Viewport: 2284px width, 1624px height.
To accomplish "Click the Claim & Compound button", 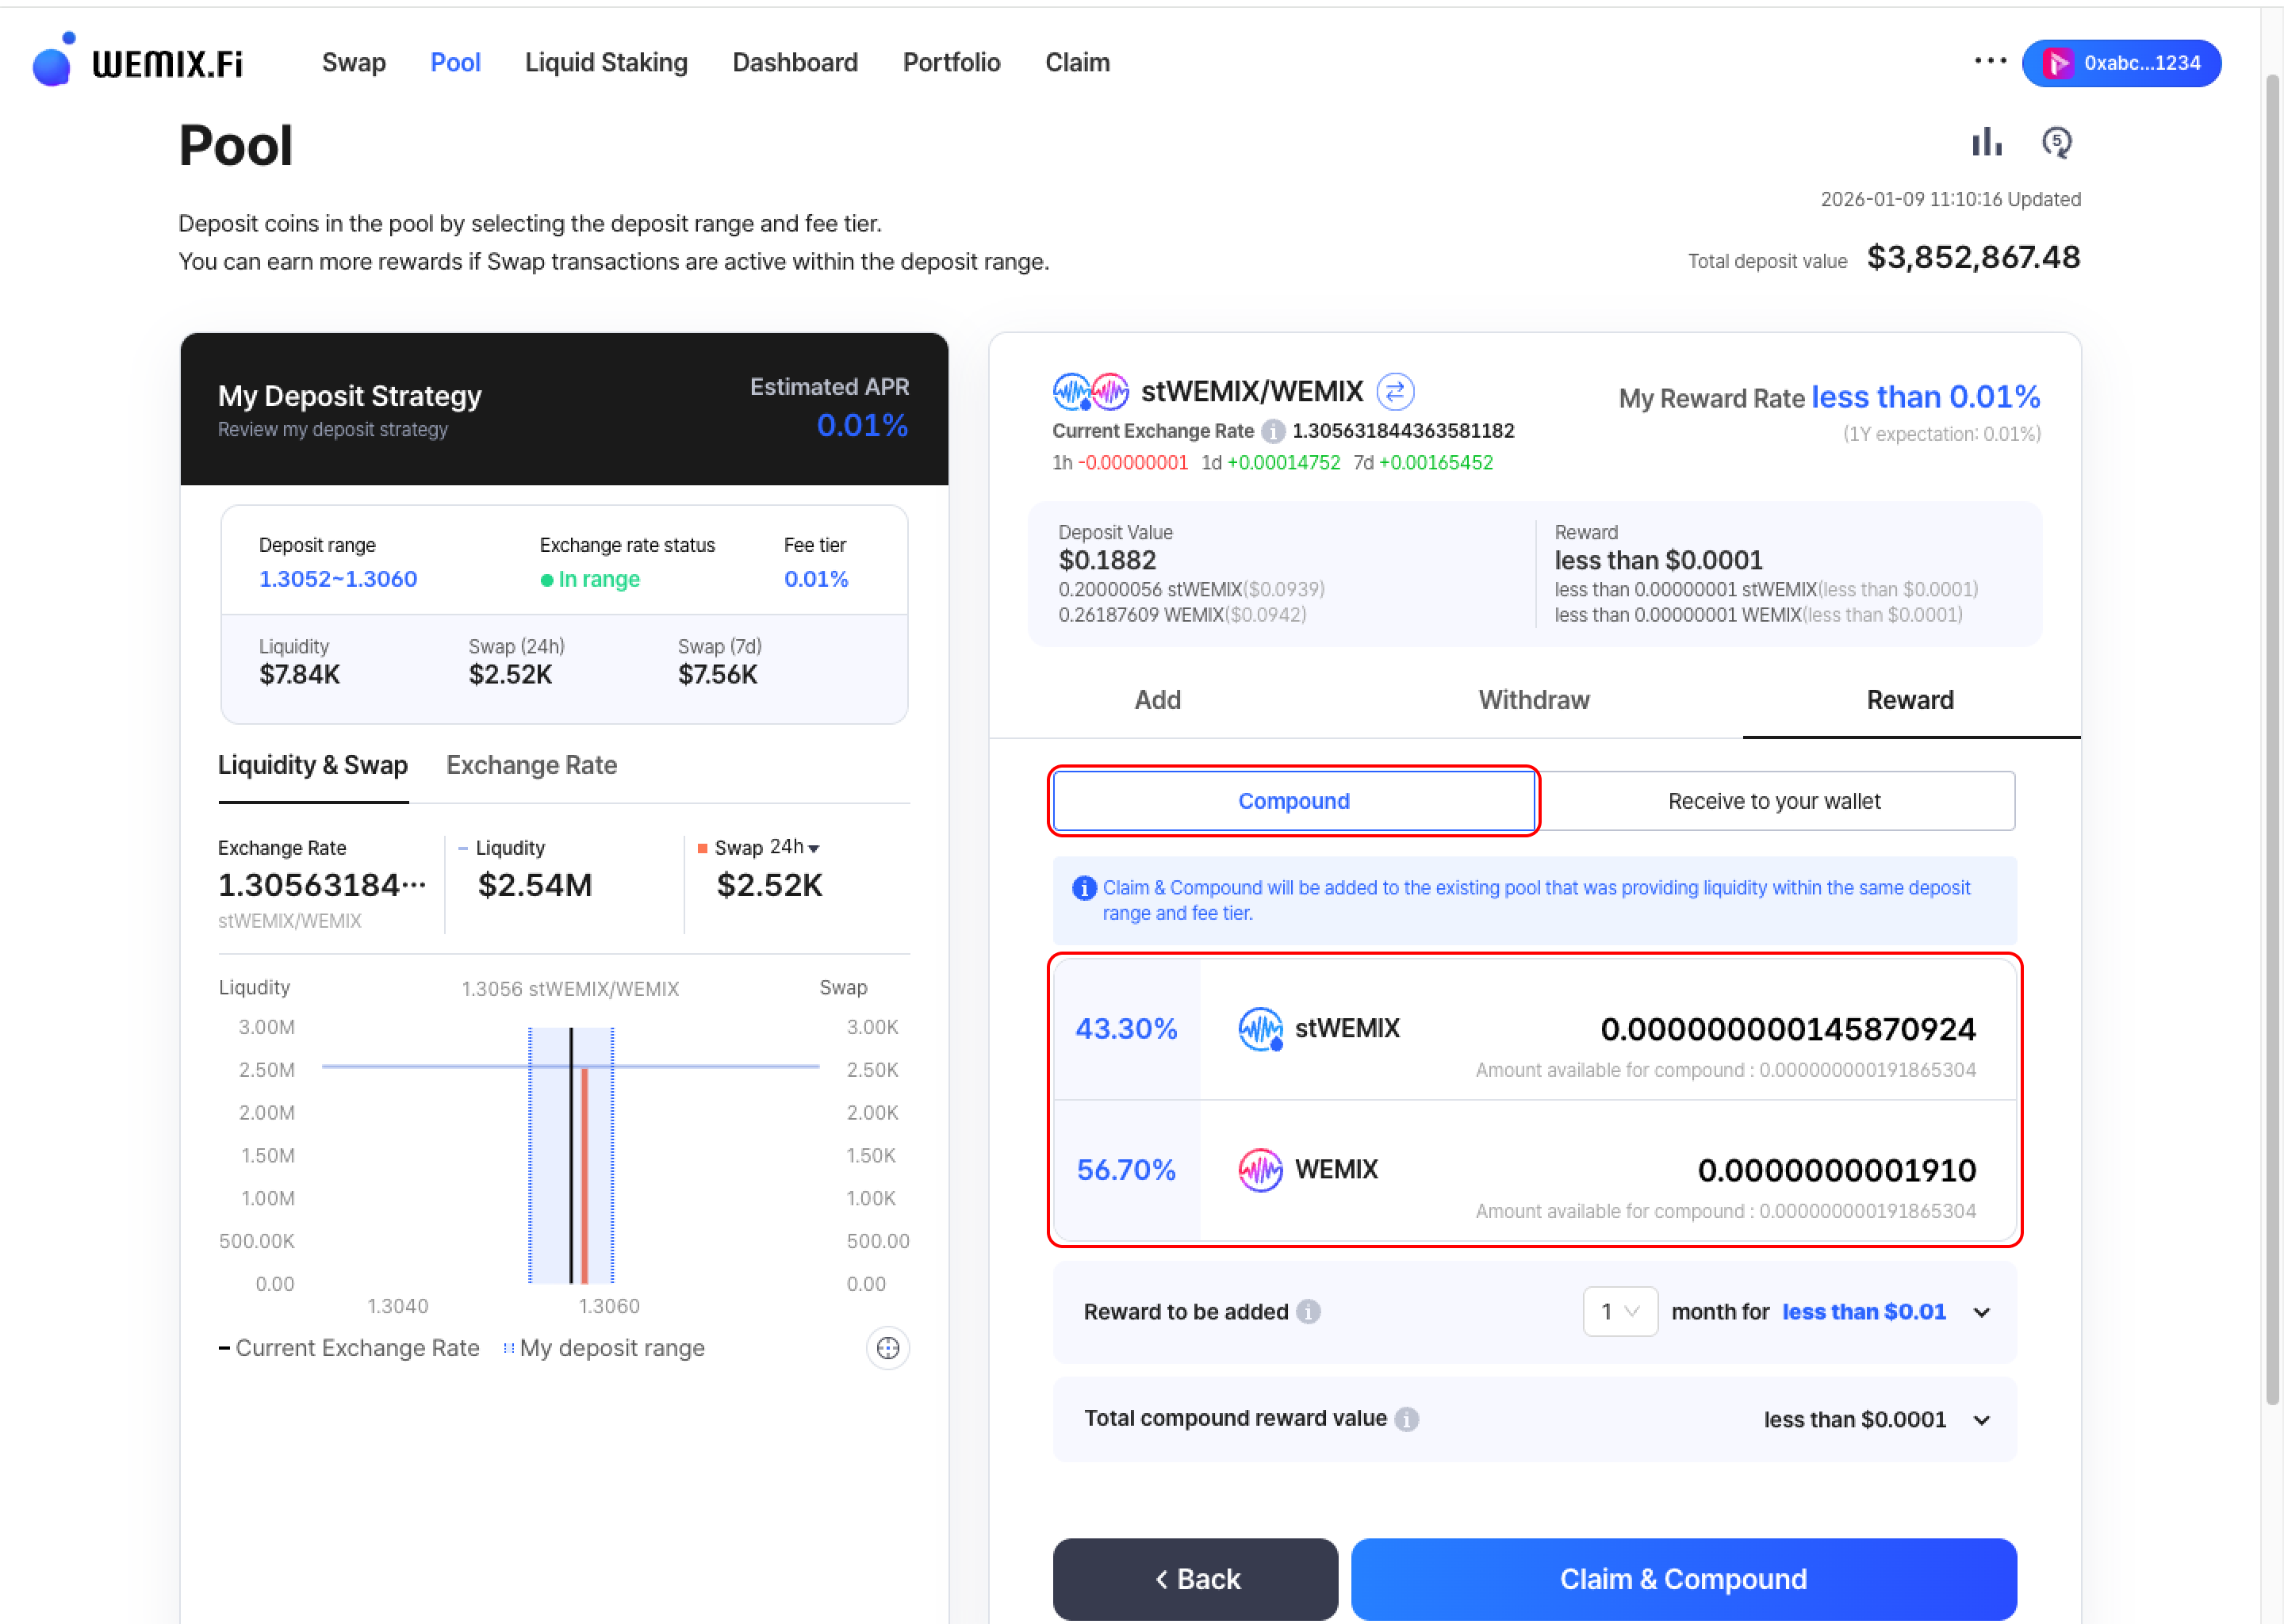I will tap(1682, 1578).
